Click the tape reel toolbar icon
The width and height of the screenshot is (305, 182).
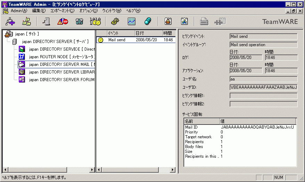[79, 21]
